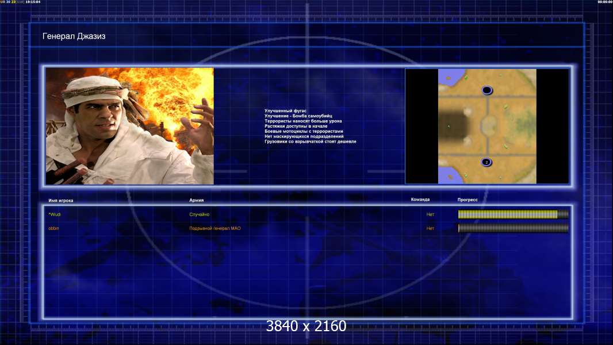Select player name '*Wudi' in the list

(x=55, y=214)
